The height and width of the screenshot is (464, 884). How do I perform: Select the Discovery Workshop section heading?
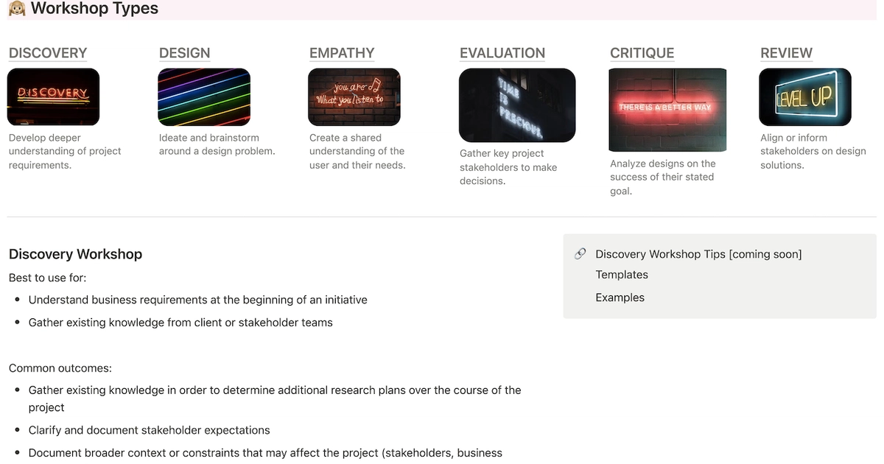pyautogui.click(x=75, y=253)
